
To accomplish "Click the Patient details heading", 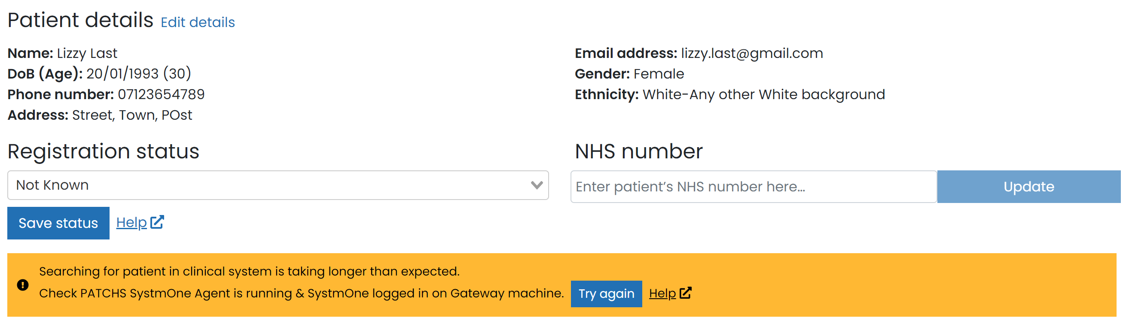I will pos(80,20).
